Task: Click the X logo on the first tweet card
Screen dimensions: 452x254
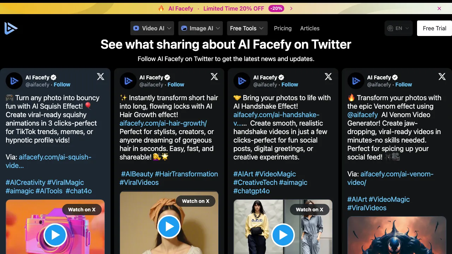Action: tap(100, 77)
